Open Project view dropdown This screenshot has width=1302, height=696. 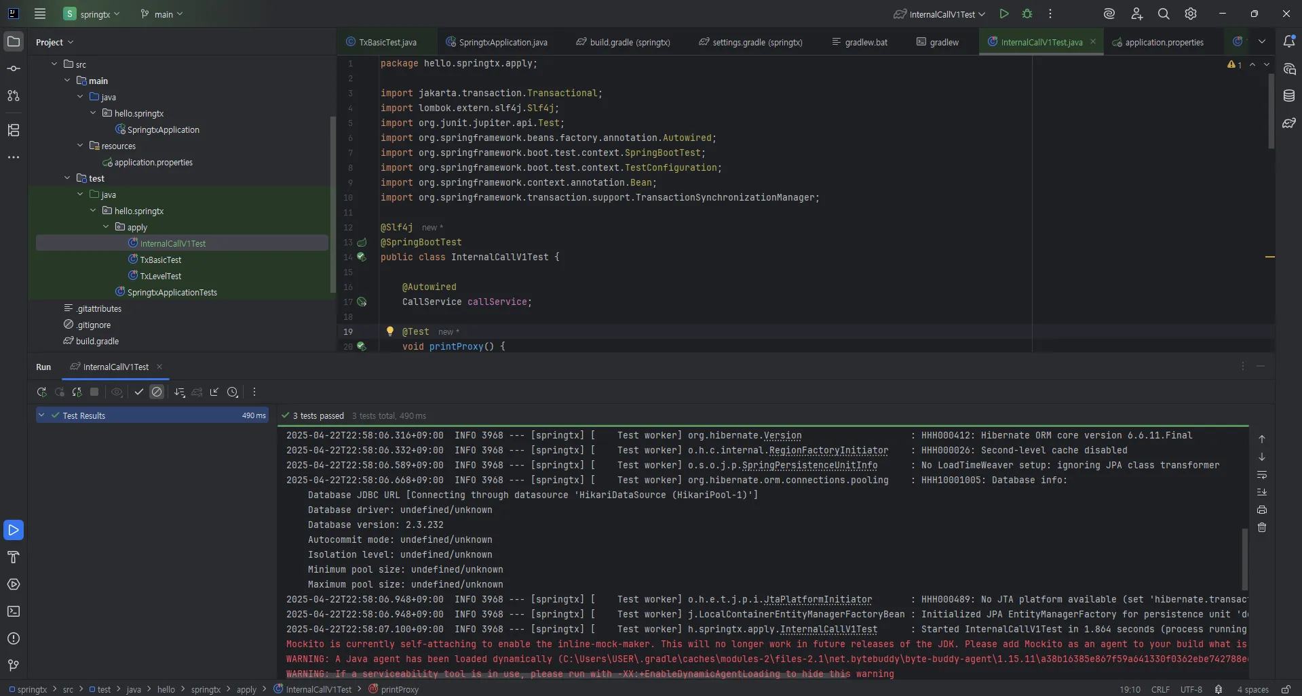click(54, 42)
